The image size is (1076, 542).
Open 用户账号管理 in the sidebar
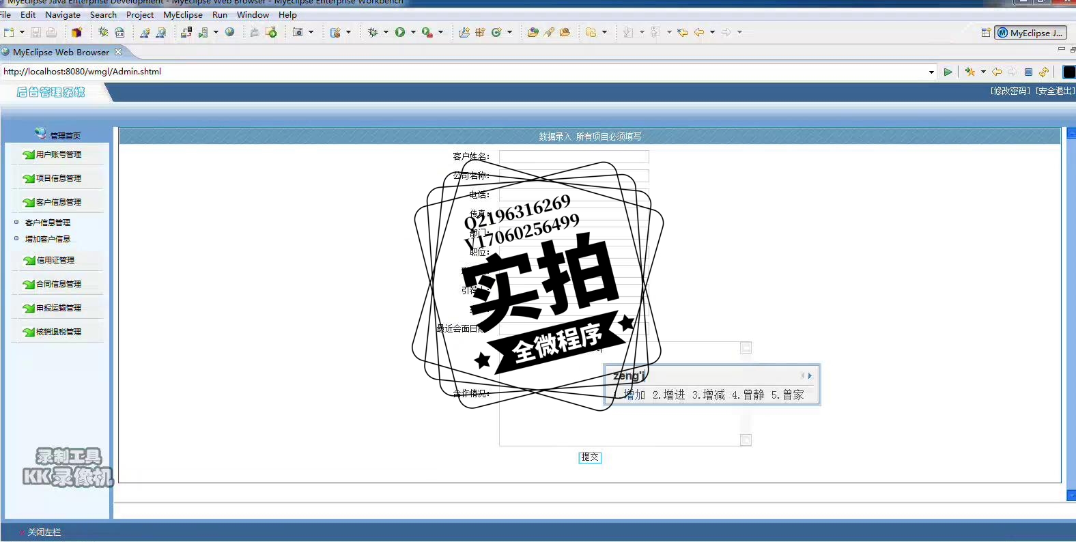coord(58,154)
